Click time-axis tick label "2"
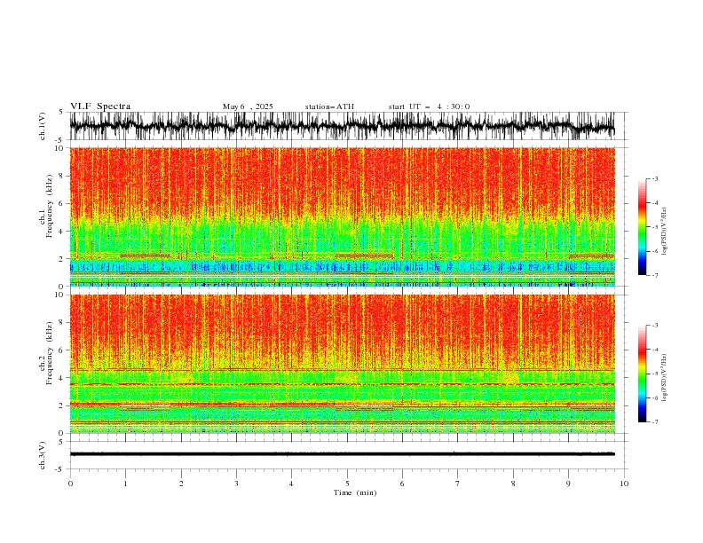The image size is (703, 543). (181, 484)
